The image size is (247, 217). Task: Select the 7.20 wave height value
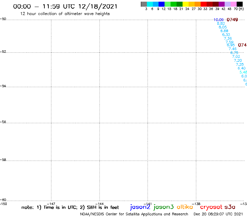click(x=238, y=60)
